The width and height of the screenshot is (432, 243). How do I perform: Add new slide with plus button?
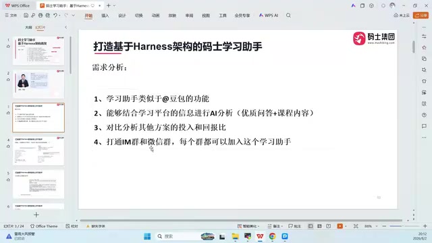coord(36,215)
